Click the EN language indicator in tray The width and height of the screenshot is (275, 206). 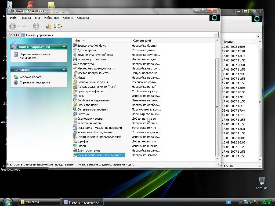228,202
